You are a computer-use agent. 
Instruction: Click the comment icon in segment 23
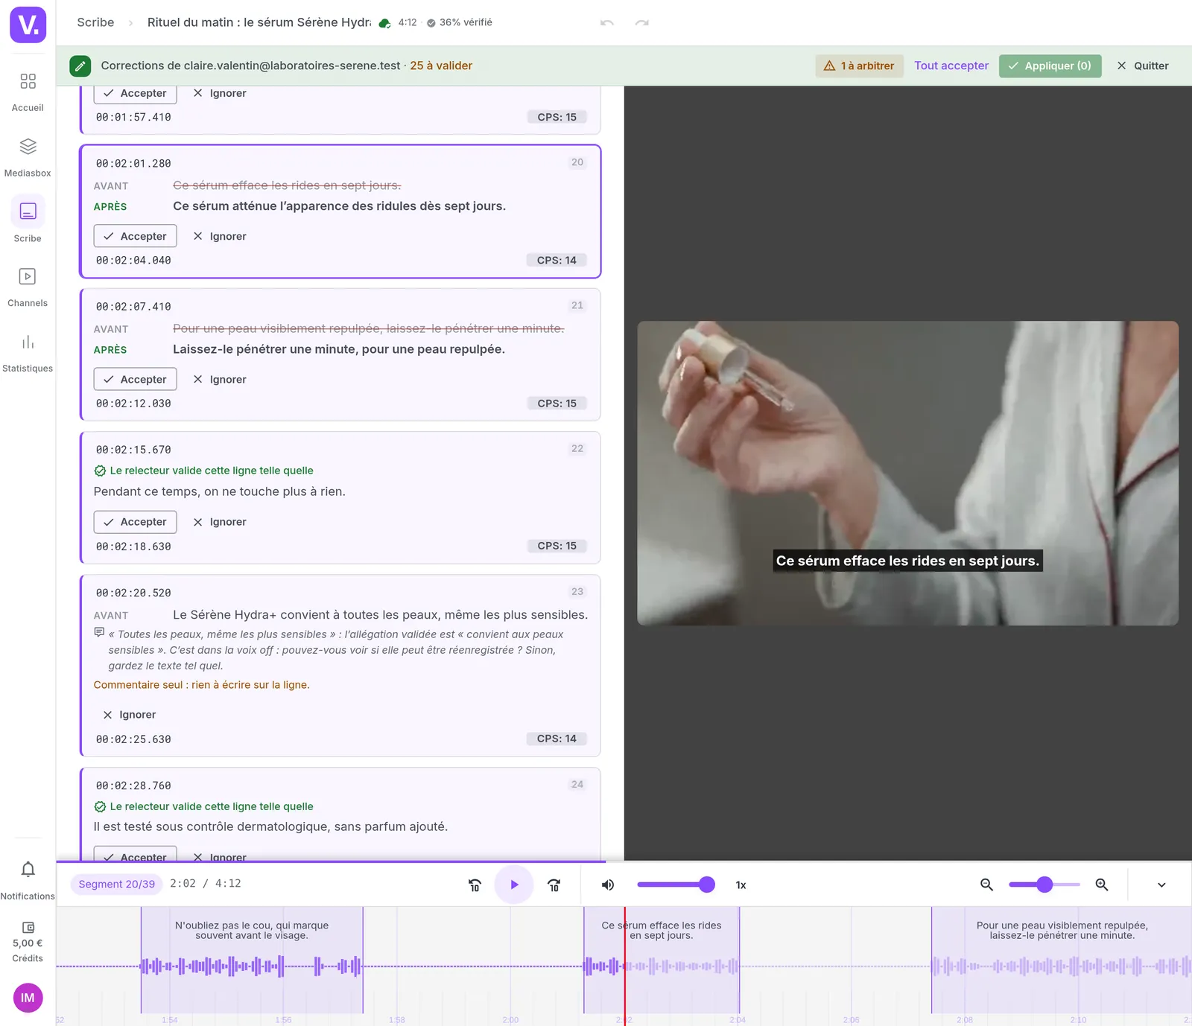pos(99,633)
